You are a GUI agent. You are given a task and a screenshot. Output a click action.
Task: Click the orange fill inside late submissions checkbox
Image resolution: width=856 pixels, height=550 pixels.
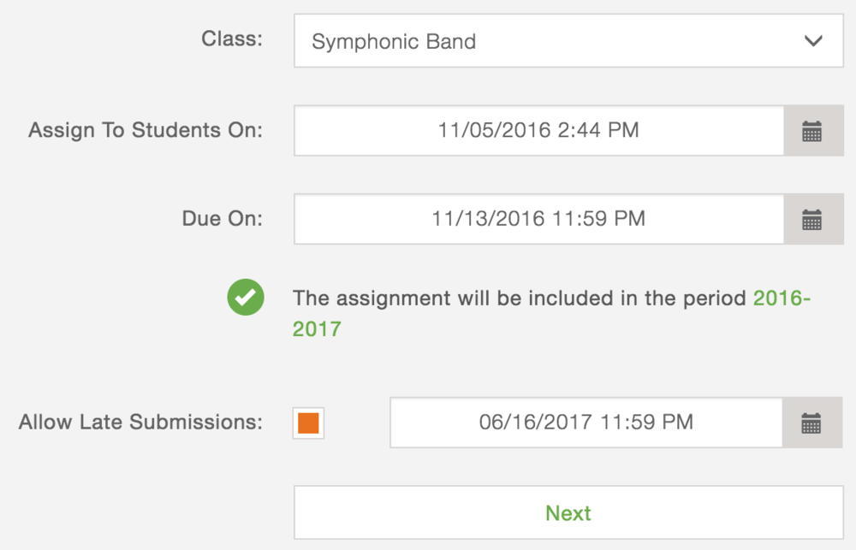(x=308, y=423)
